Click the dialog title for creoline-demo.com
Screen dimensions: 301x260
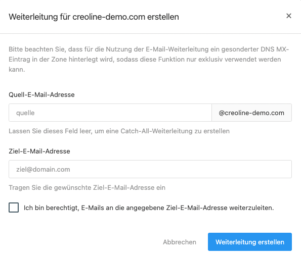click(x=94, y=17)
